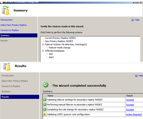Select 'Validating failover settings for secondary replica' row text
Viewport: 143px width, 119px height.
tap(75, 100)
